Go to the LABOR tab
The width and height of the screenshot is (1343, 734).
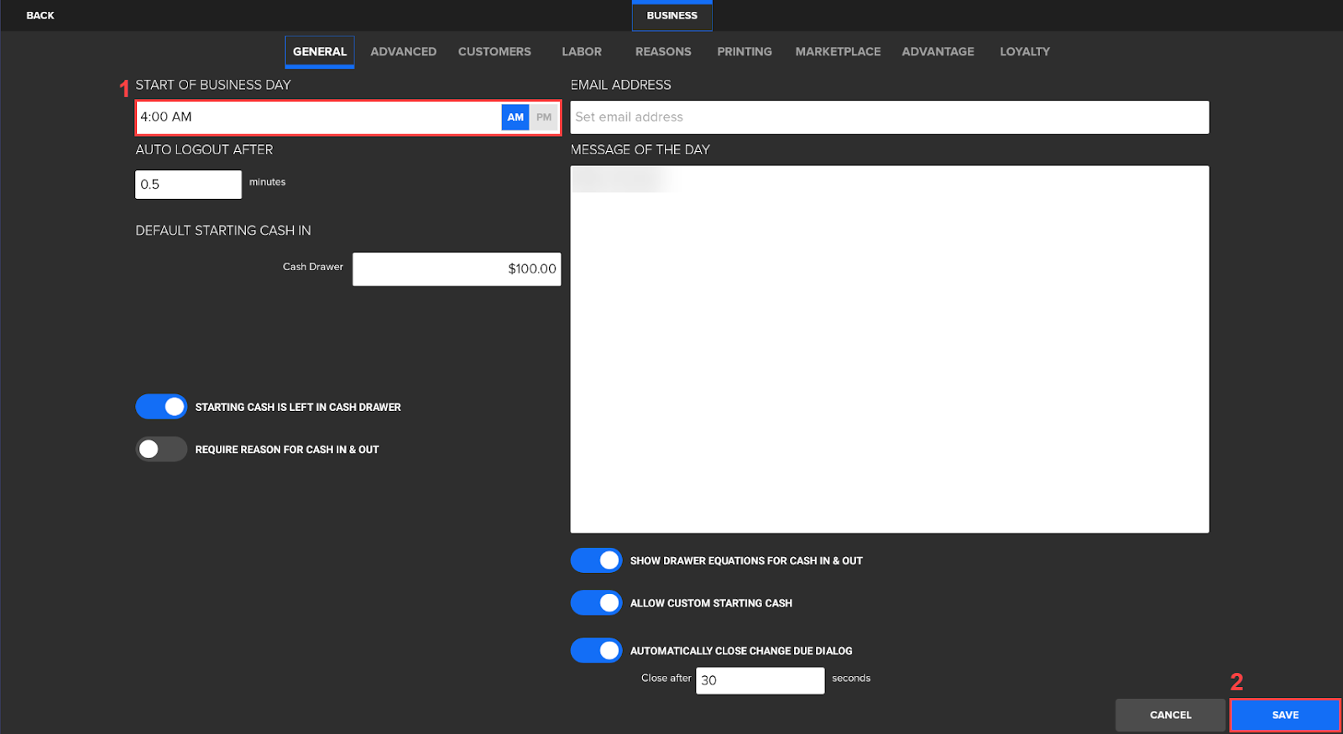tap(582, 51)
